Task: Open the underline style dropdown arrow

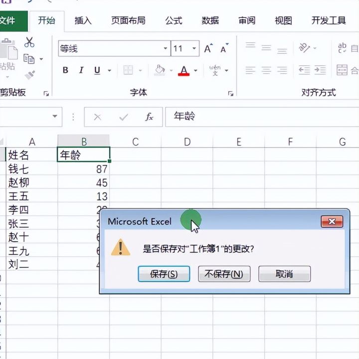Action: pos(109,70)
